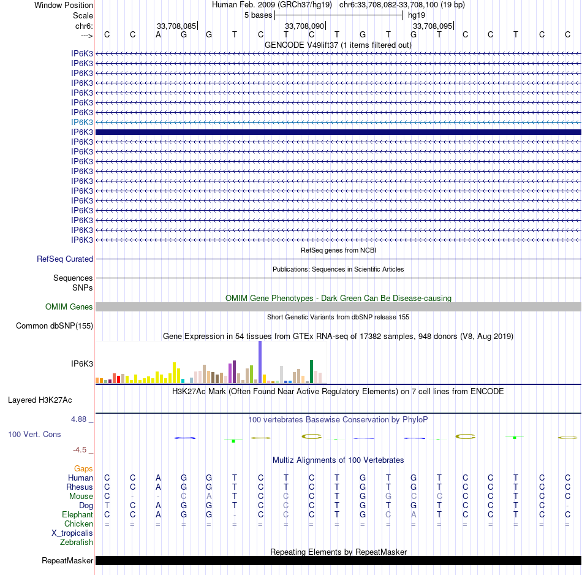Click the tallest blue-violet bar in the GTEx chart
The width and height of the screenshot is (582, 575).
[260, 362]
